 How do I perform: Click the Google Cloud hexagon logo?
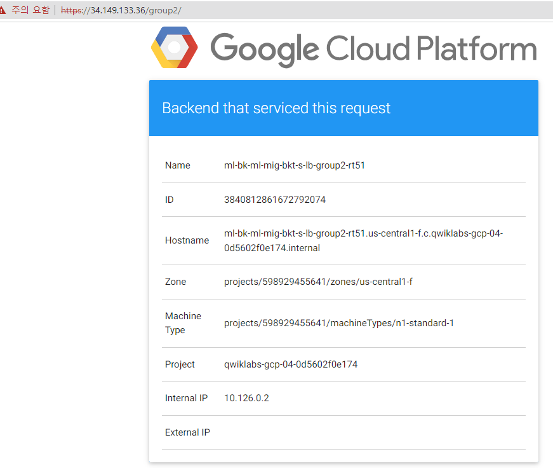tap(174, 47)
